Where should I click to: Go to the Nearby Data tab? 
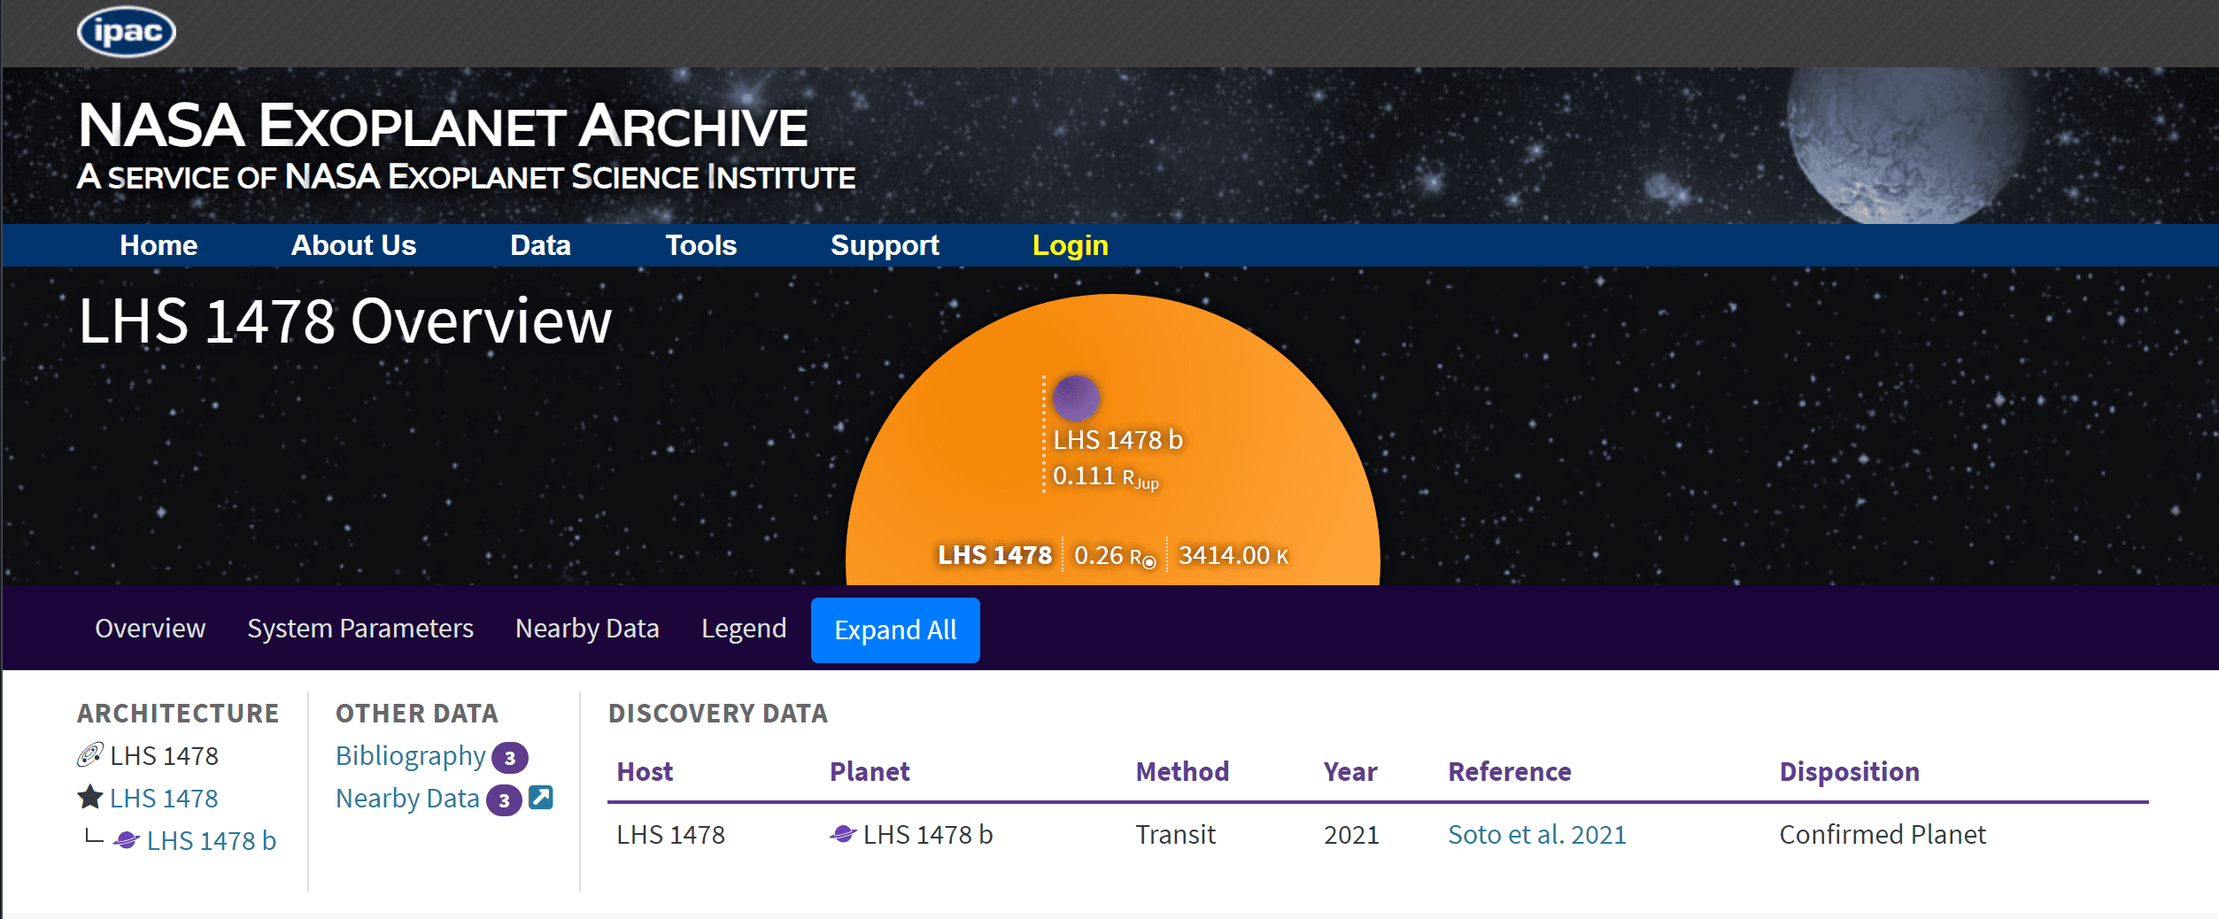(587, 629)
